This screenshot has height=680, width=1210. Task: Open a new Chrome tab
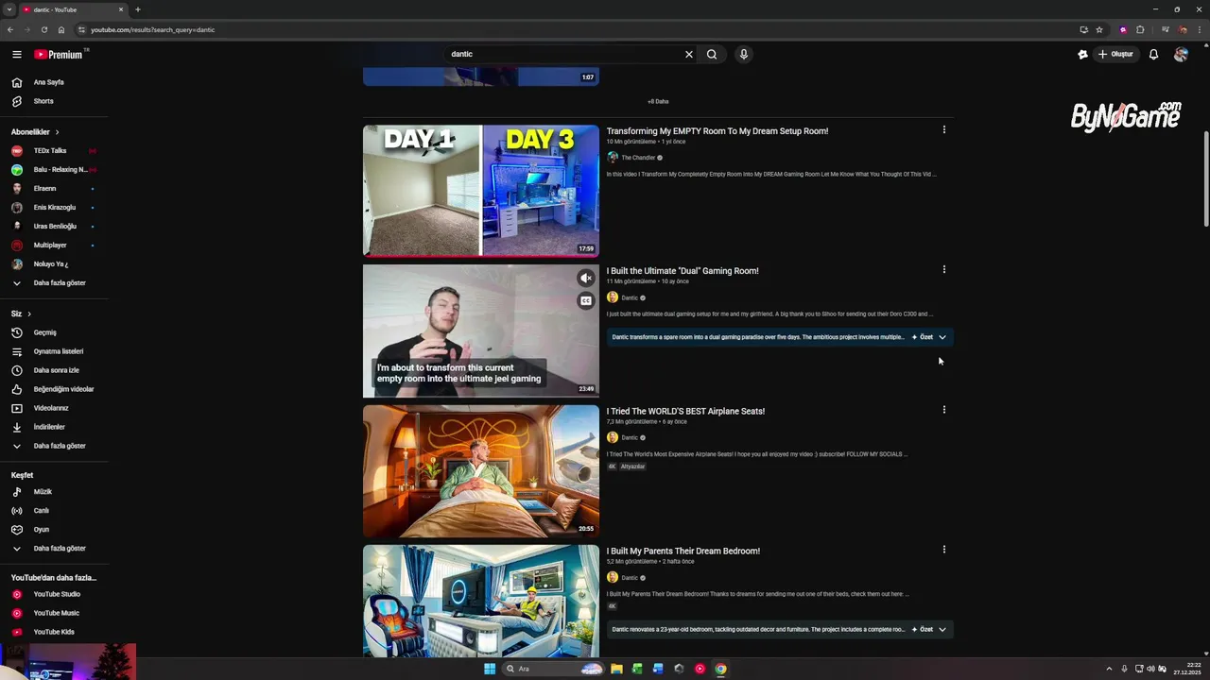(138, 9)
